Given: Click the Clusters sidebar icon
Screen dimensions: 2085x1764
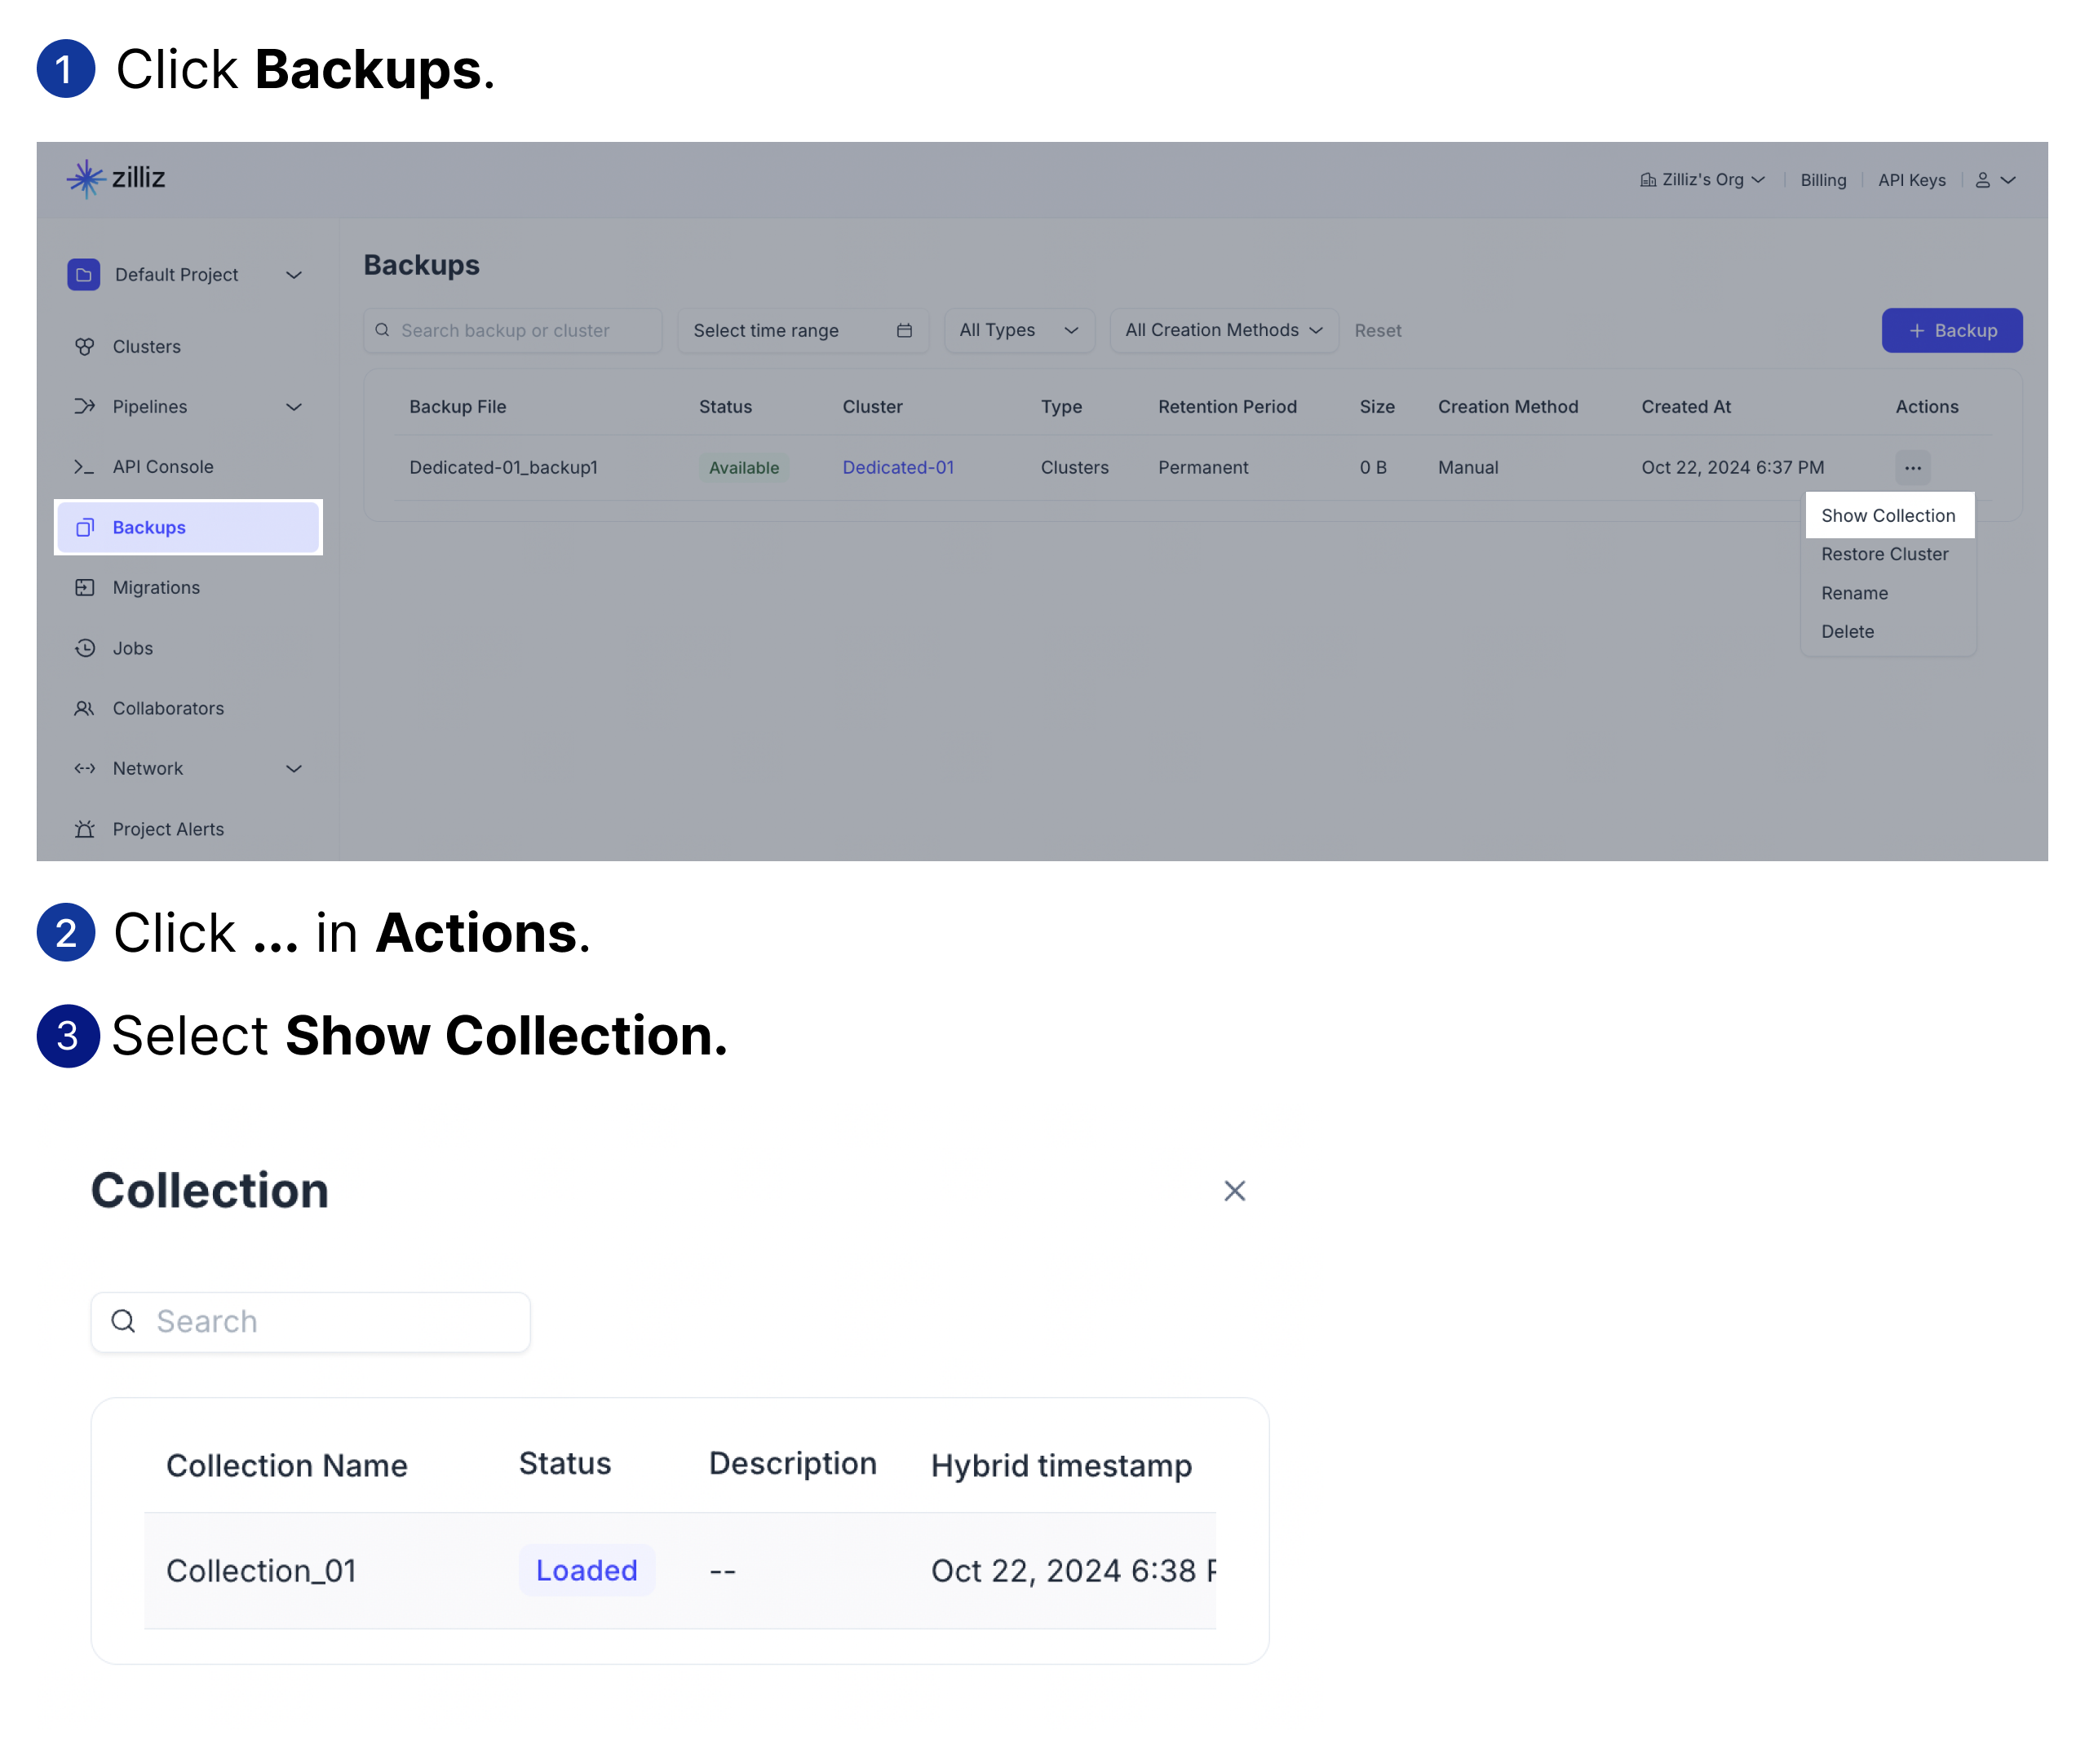Looking at the screenshot, I should coord(85,347).
